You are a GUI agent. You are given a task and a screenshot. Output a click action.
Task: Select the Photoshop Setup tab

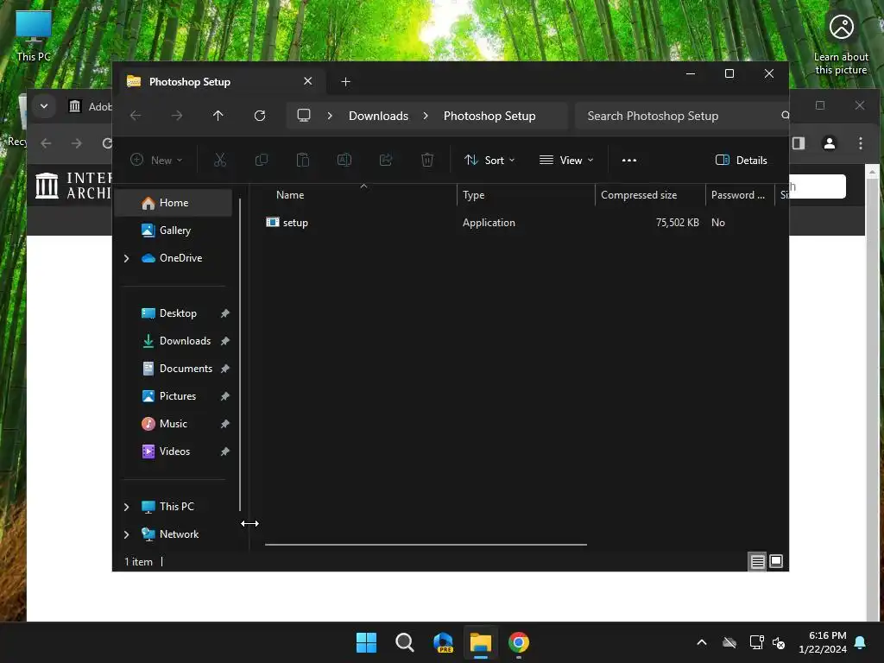tap(220, 82)
